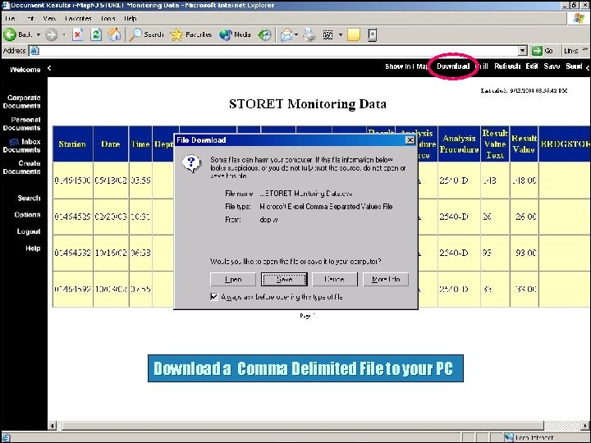Click Options in the left sidebar
Viewport: 591px width, 443px height.
(28, 215)
